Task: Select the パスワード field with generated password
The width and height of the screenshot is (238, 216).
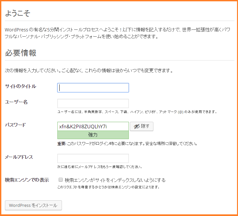Action: click(93, 126)
